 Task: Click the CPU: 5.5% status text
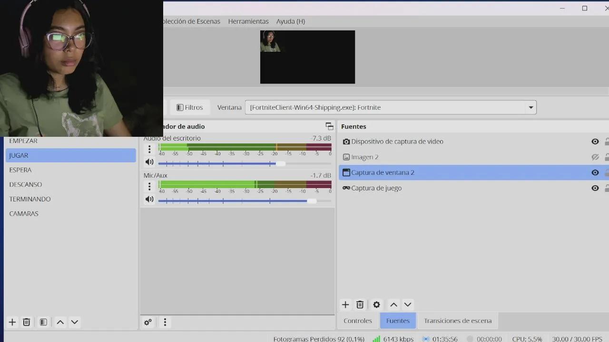click(527, 339)
